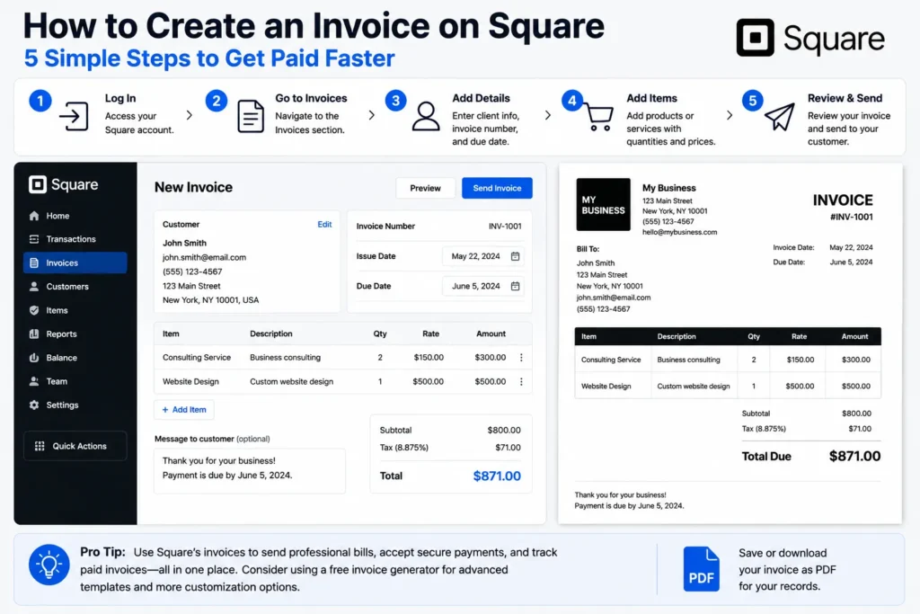Click the MY BUSINESS logo on invoice preview
Screen dimensions: 920x614
(603, 204)
